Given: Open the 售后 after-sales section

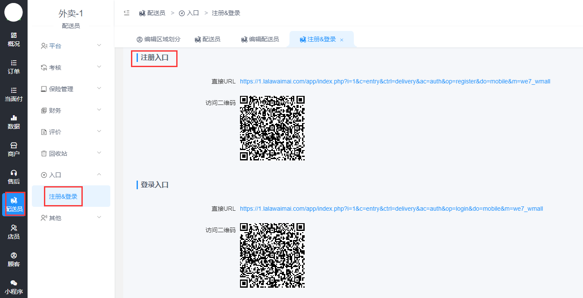Looking at the screenshot, I should click(x=14, y=177).
